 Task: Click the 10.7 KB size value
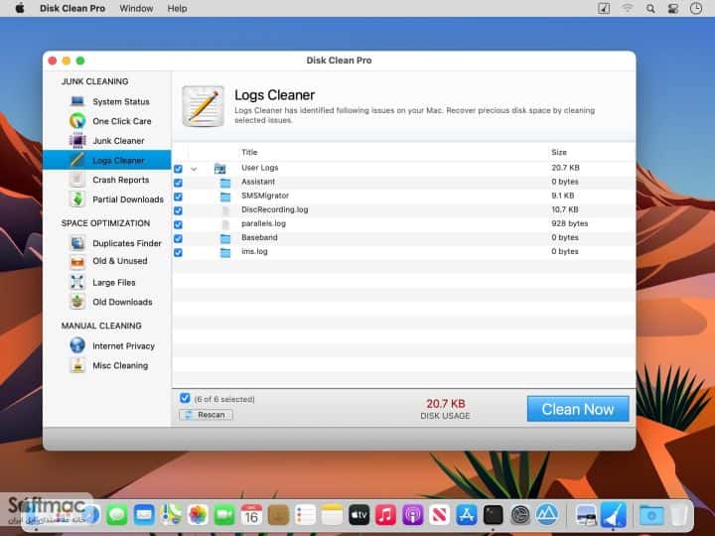click(x=564, y=209)
